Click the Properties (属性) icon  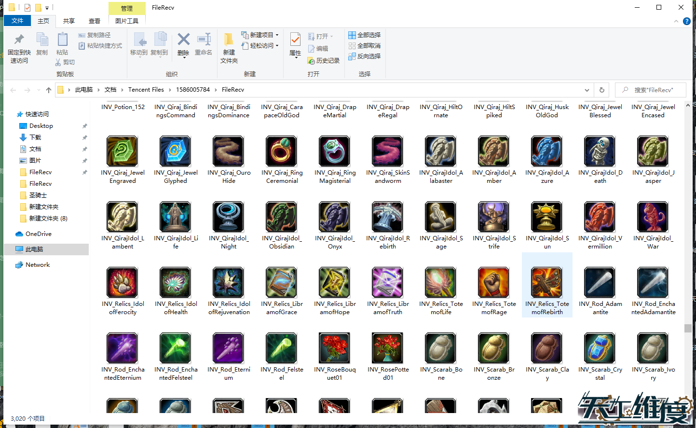pyautogui.click(x=295, y=41)
